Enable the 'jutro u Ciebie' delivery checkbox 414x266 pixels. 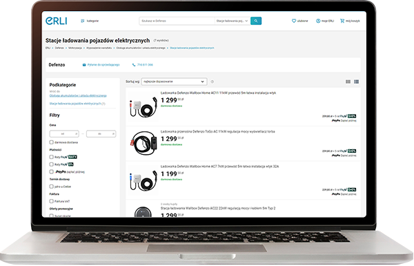click(x=52, y=187)
